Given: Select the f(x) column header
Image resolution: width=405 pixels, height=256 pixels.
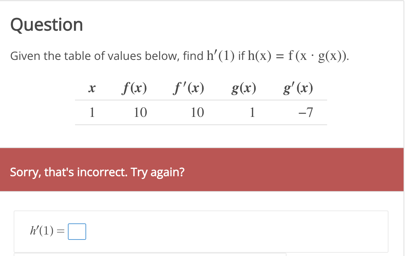Looking at the screenshot, I should (x=134, y=88).
